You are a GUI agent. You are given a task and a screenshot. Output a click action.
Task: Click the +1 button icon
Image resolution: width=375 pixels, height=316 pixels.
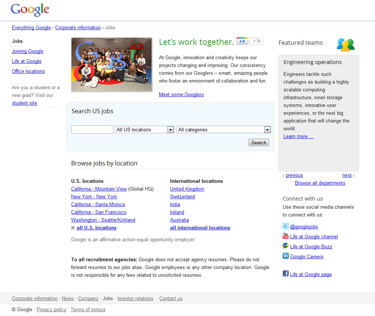coord(242,41)
